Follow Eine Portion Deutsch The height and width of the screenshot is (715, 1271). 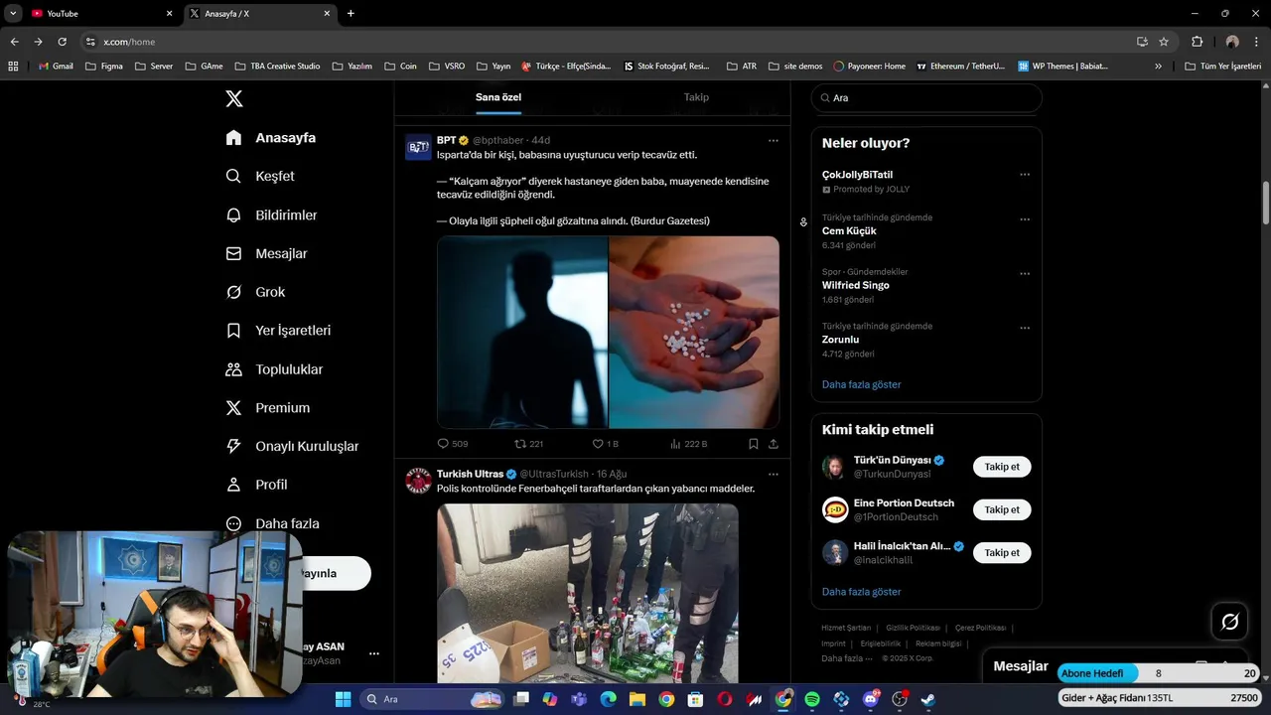coord(1002,509)
